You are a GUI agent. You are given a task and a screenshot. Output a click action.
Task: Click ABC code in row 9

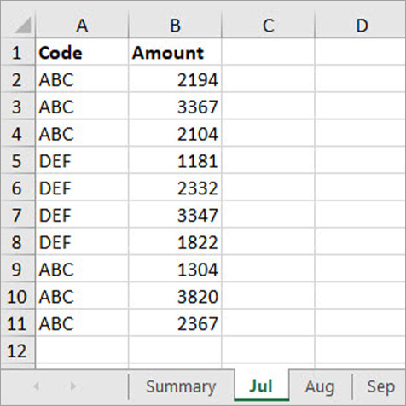(x=82, y=269)
